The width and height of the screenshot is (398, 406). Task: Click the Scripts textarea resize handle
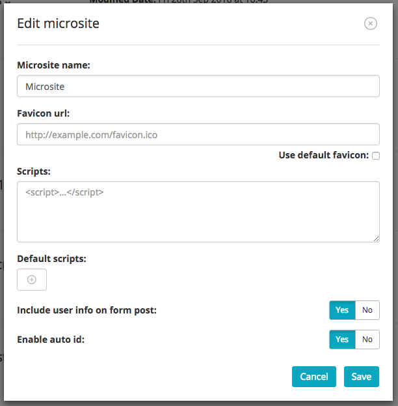point(376,239)
